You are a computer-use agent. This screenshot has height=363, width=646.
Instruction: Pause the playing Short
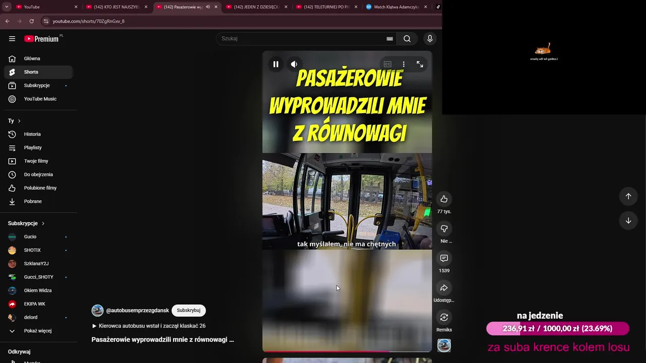click(x=276, y=64)
